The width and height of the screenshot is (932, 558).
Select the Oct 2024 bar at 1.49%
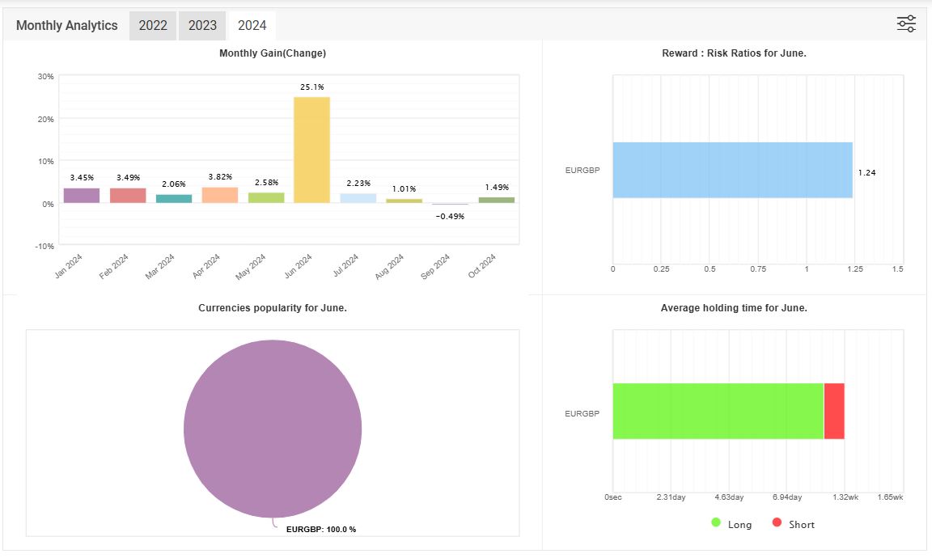tap(496, 200)
